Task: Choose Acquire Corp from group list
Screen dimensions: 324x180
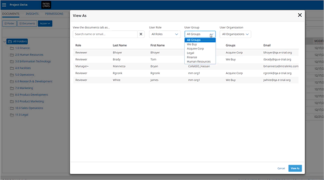Action: pyautogui.click(x=195, y=49)
